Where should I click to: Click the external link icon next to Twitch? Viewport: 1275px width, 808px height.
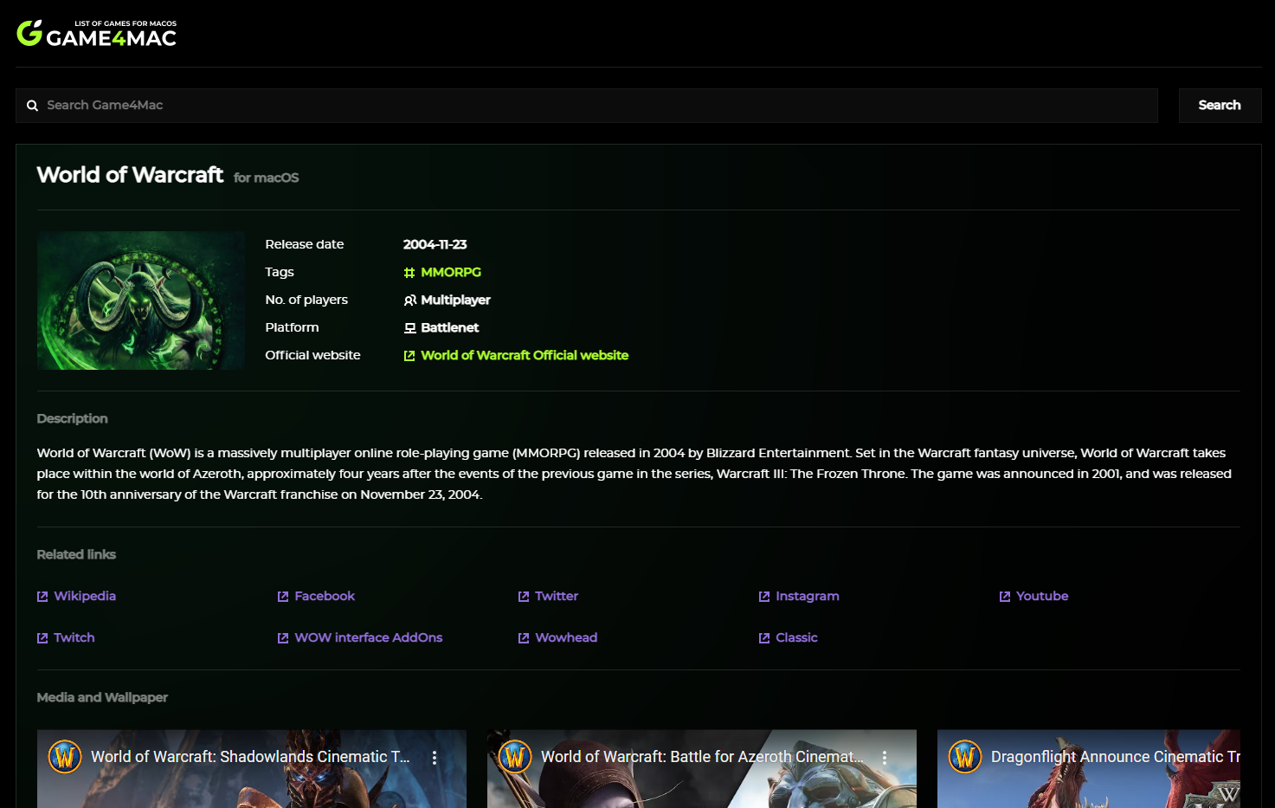tap(42, 638)
